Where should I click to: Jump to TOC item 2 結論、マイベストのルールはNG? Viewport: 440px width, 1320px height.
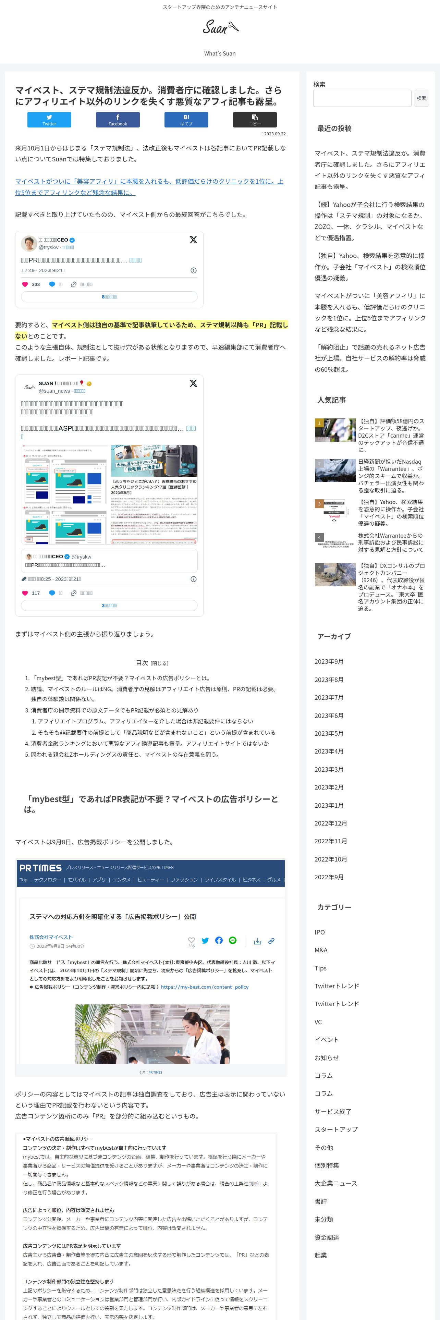(154, 694)
